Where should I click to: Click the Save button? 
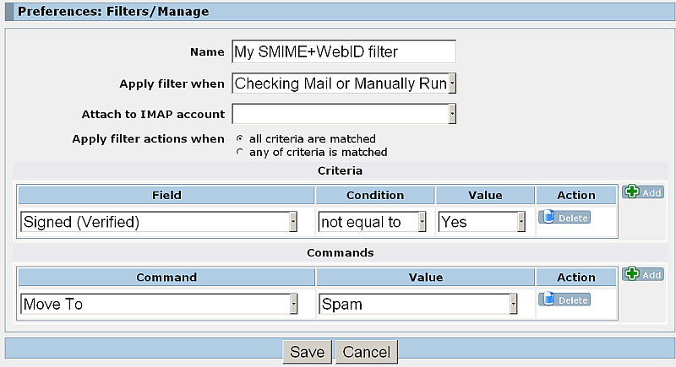point(307,352)
